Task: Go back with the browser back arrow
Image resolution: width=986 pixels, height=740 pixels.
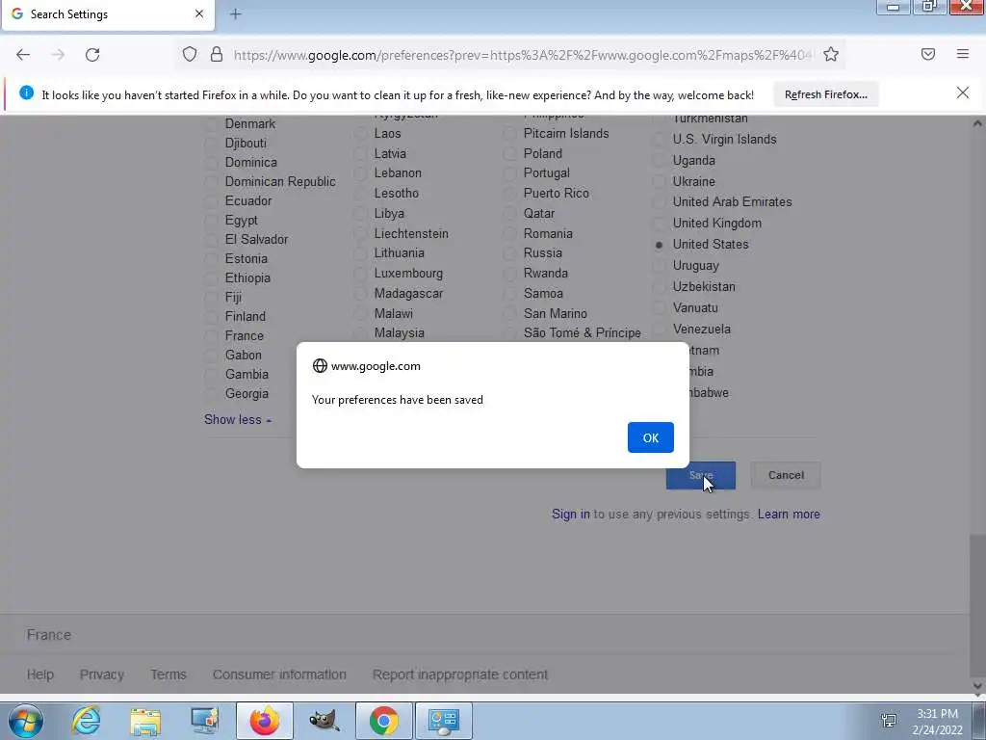Action: pos(23,55)
